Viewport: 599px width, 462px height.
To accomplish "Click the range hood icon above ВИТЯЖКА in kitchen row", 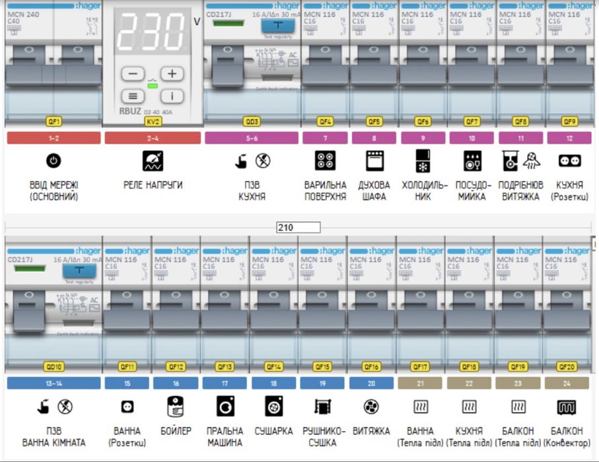I will pyautogui.click(x=532, y=160).
